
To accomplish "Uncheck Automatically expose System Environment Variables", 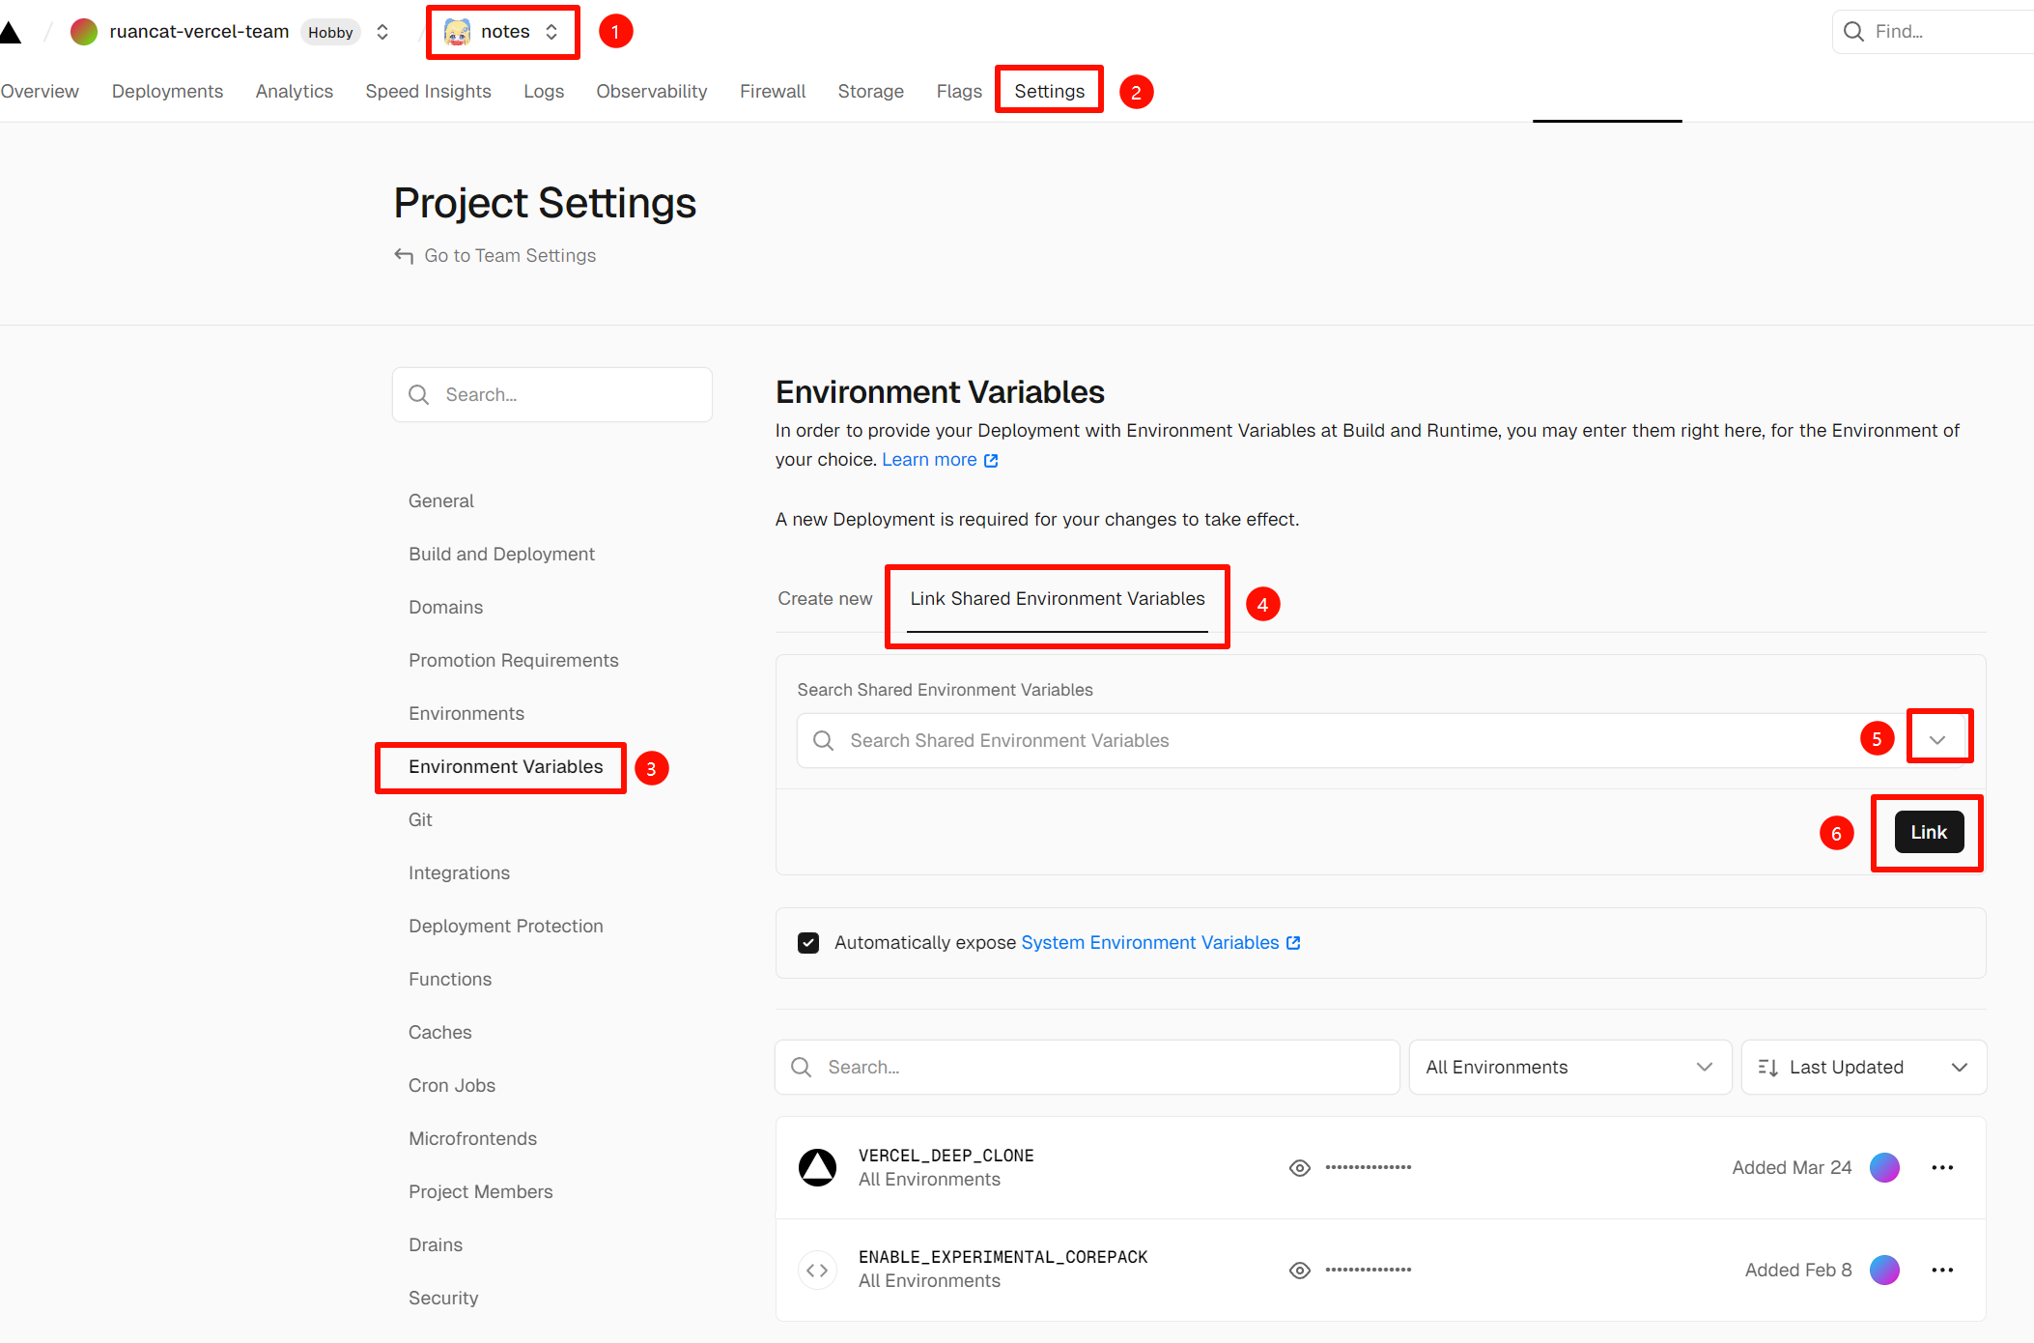I will pos(808,943).
